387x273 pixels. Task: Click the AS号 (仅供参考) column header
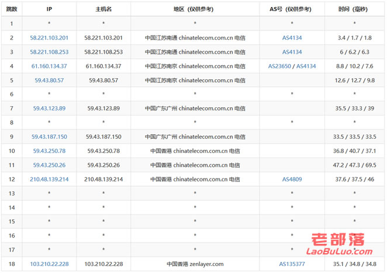tap(292, 9)
